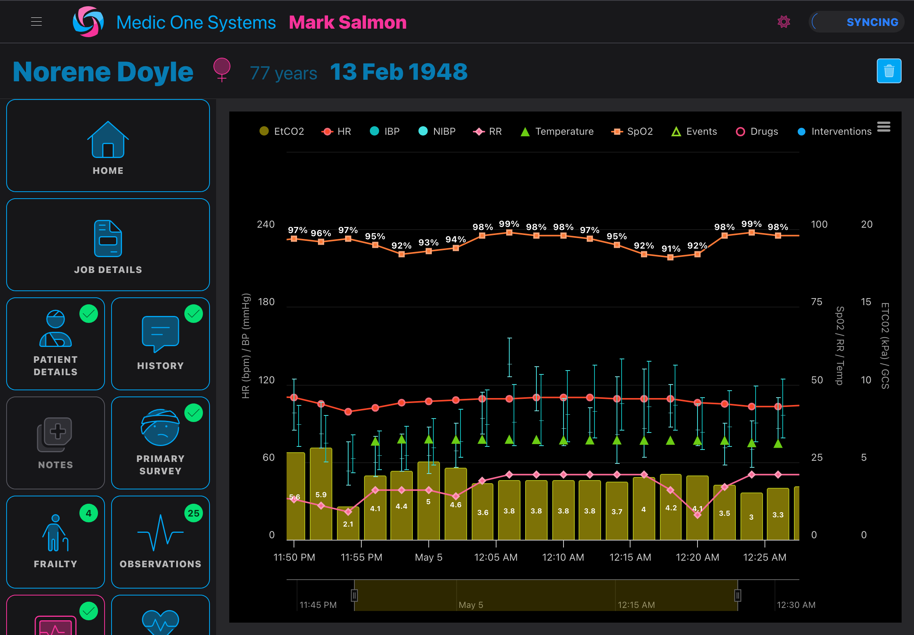Screen dimensions: 914x635
Task: Open the History tile
Action: coord(160,344)
